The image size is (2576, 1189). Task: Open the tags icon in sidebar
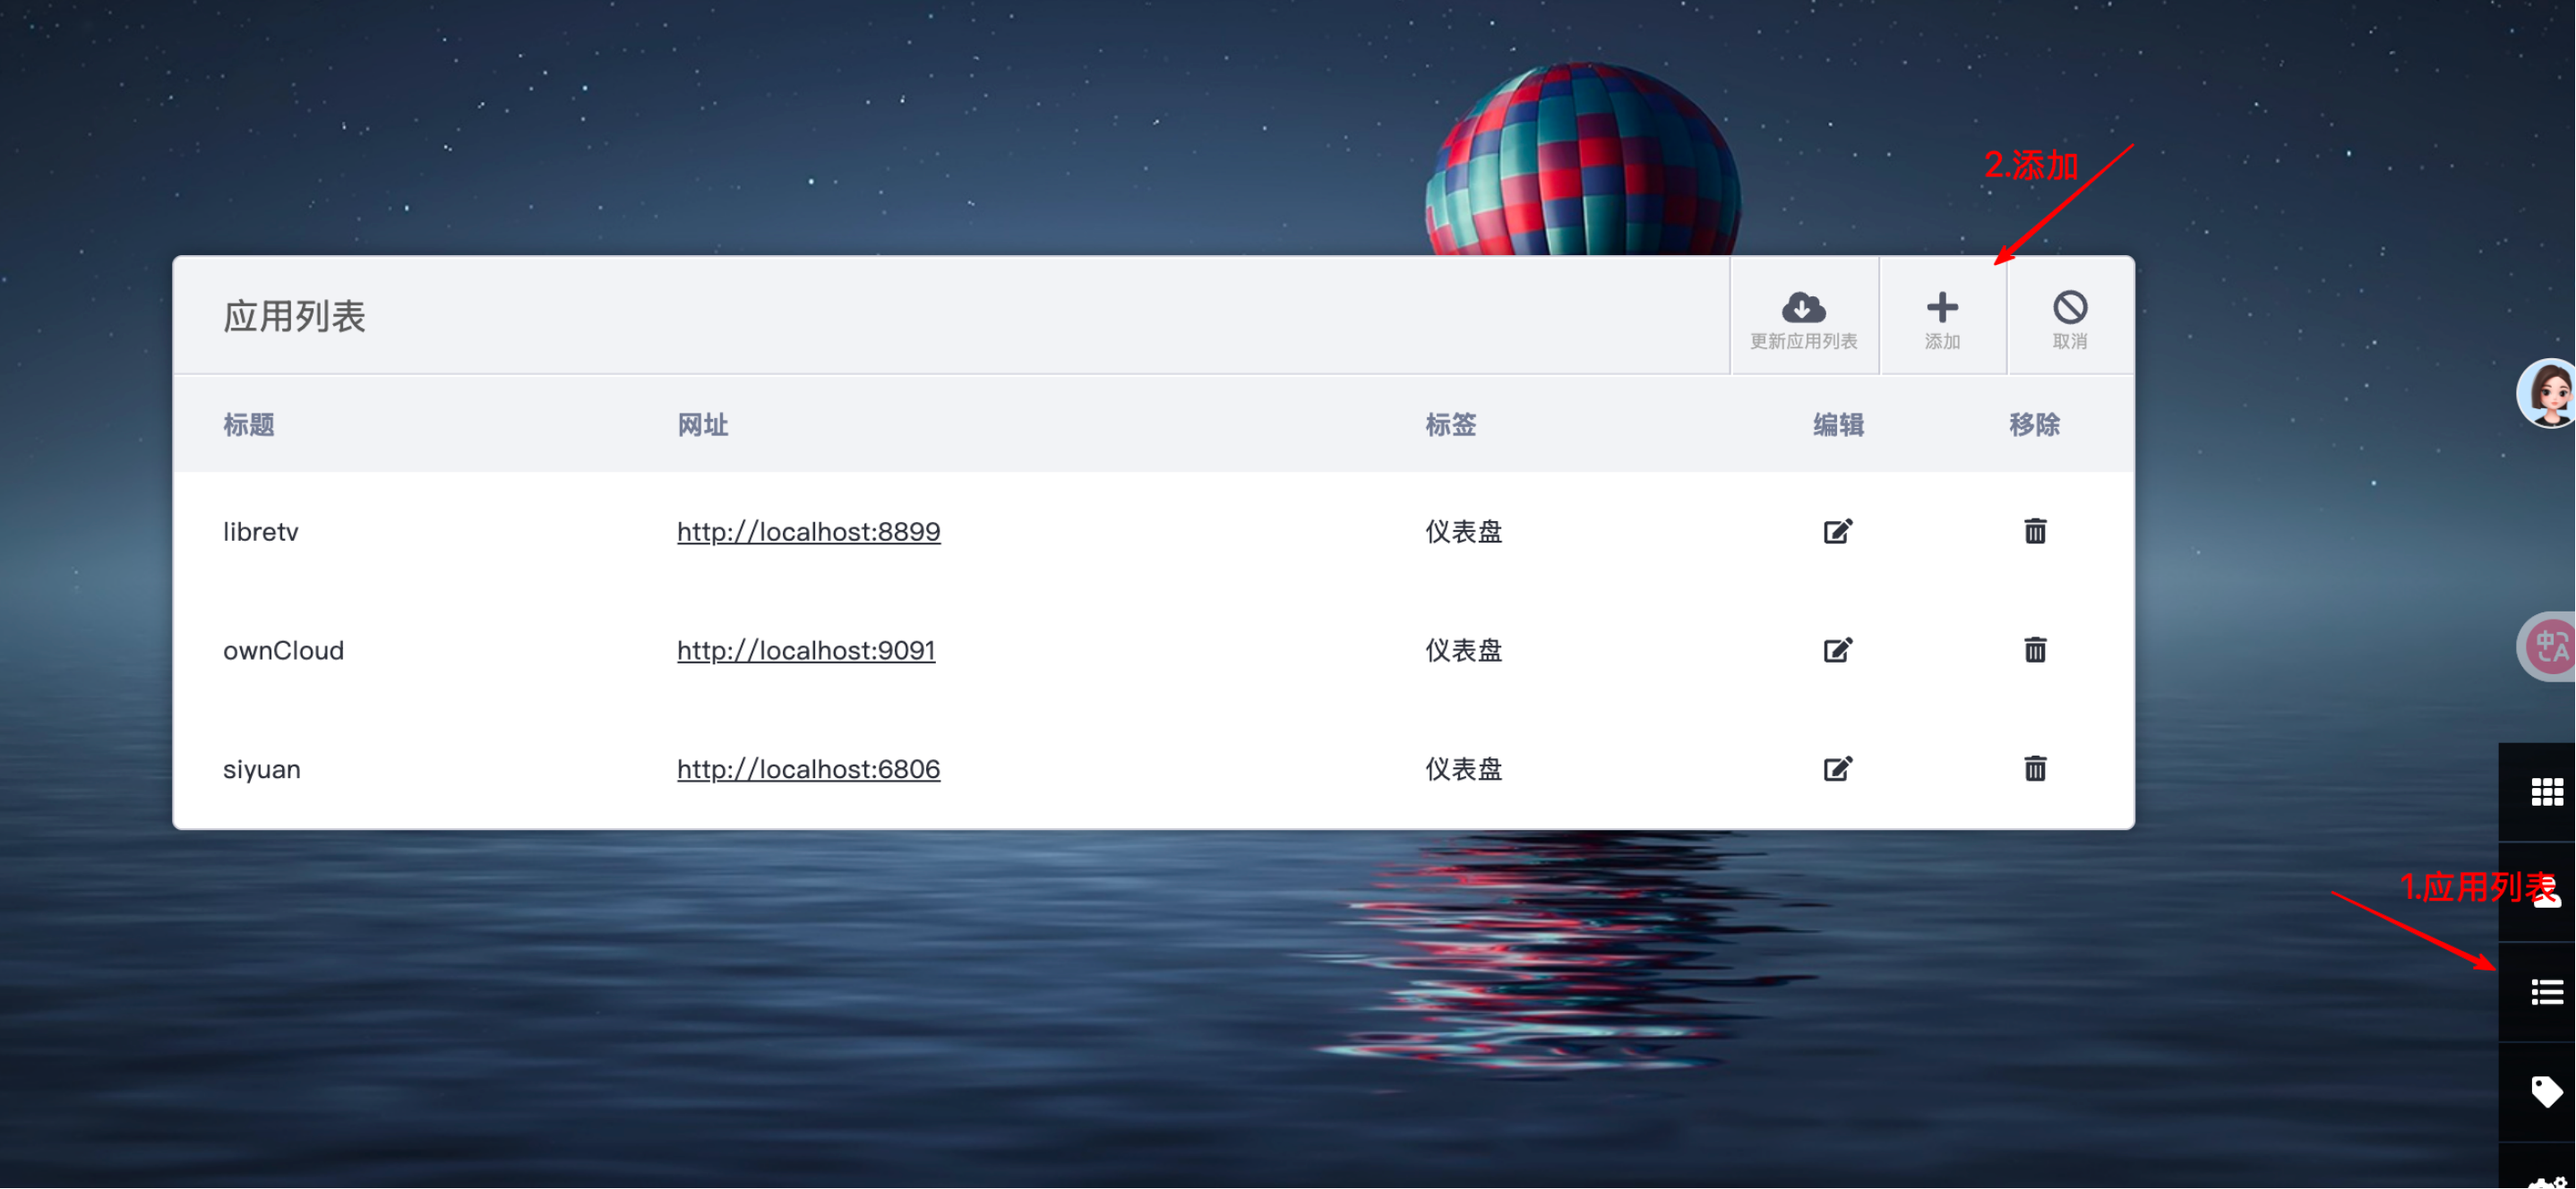point(2547,1092)
